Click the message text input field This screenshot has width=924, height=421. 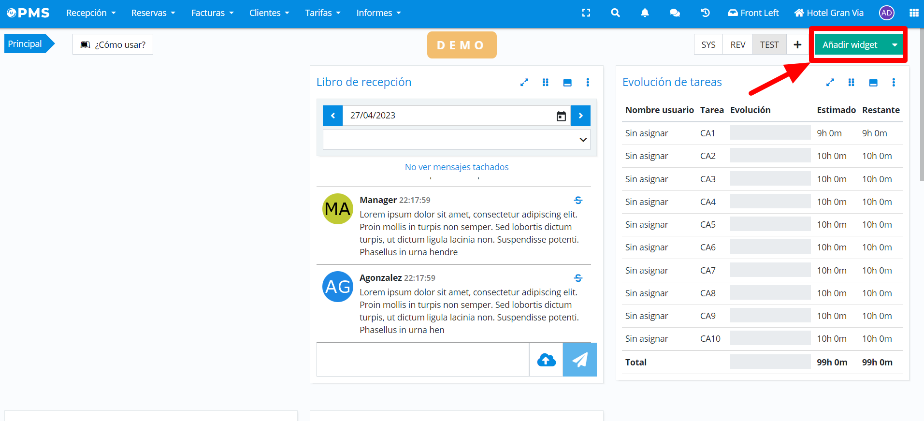pyautogui.click(x=423, y=360)
